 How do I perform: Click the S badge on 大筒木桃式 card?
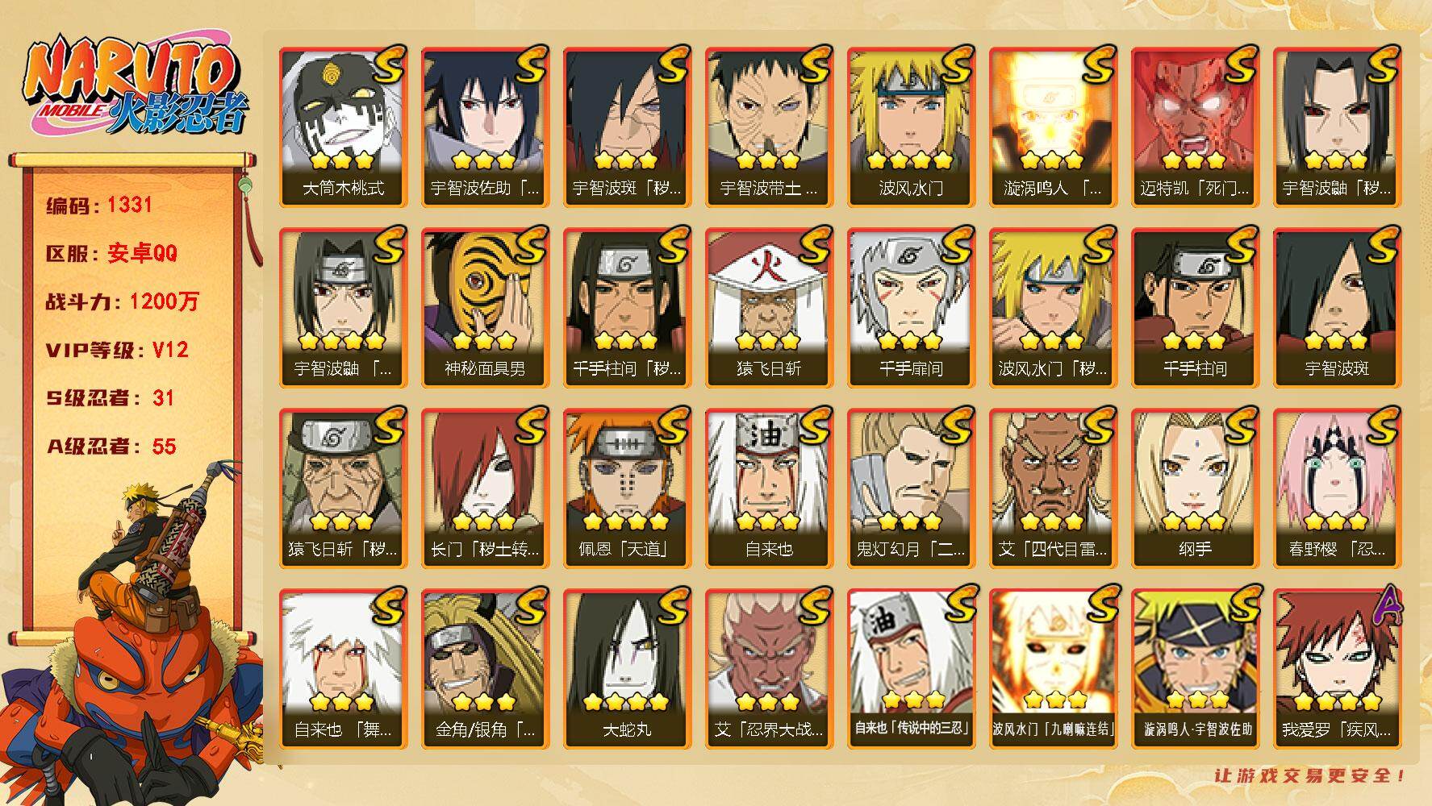click(x=389, y=64)
